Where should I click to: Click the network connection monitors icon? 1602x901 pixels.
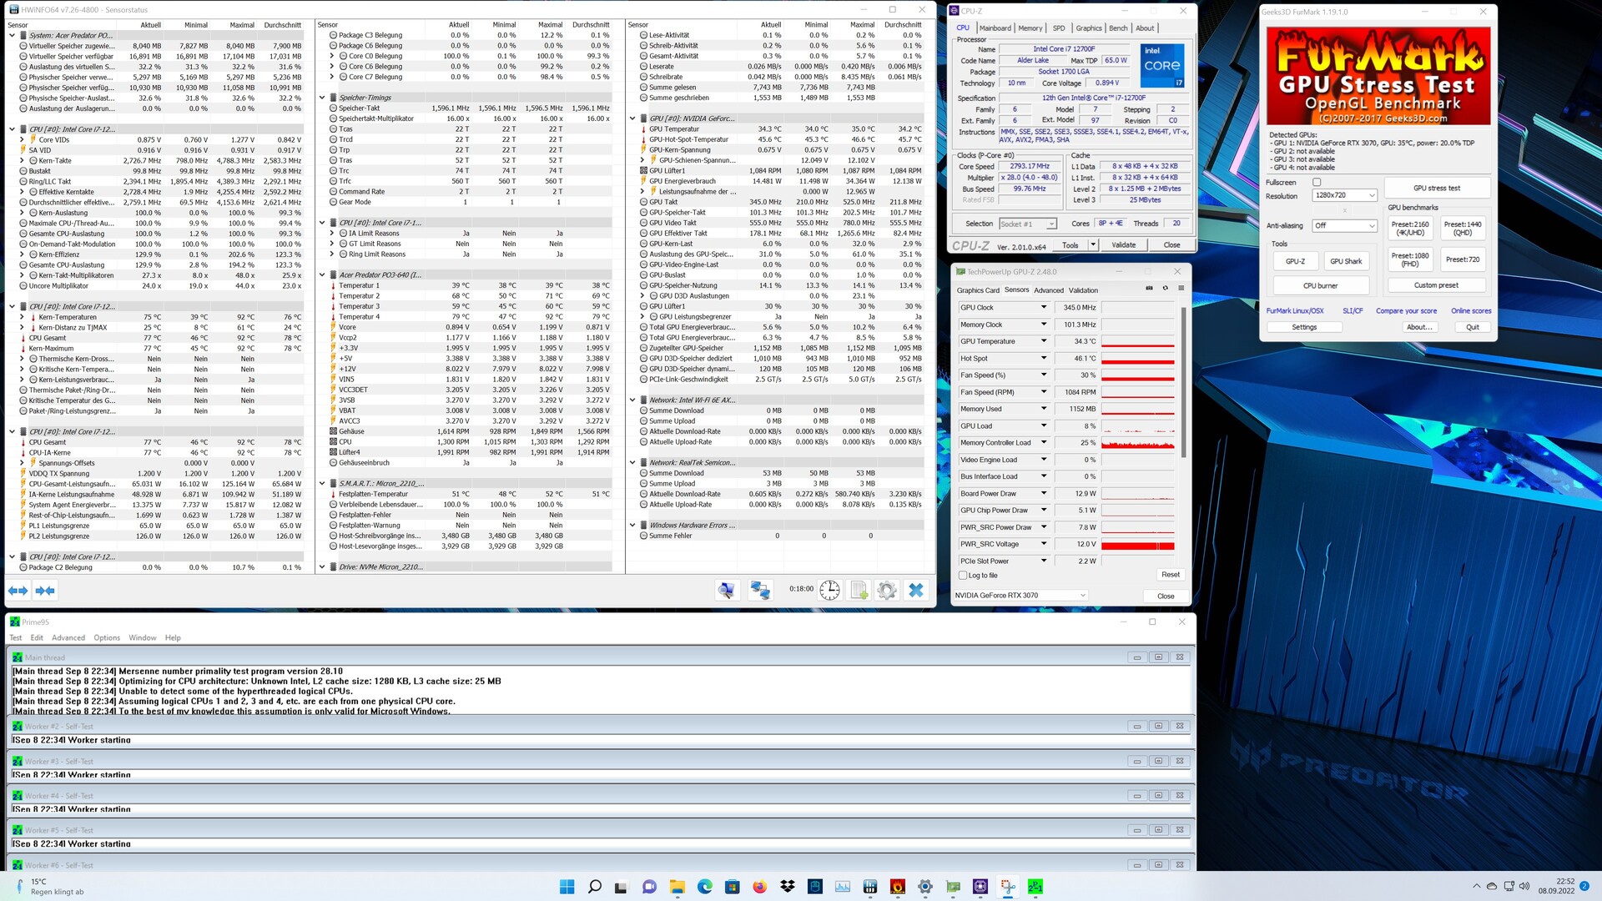click(760, 590)
